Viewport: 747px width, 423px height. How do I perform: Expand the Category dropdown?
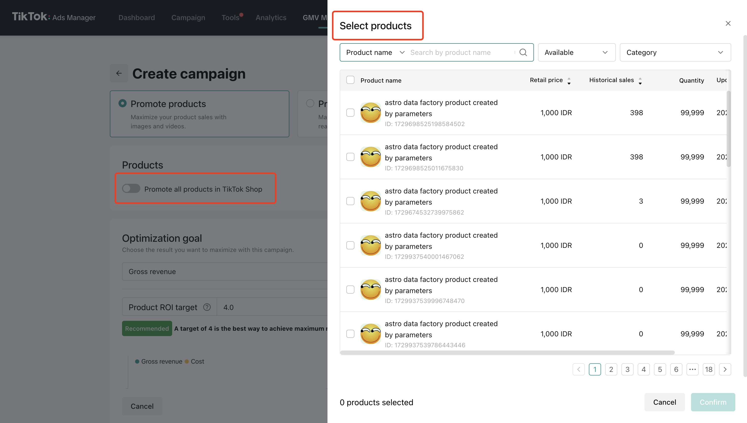coord(675,52)
